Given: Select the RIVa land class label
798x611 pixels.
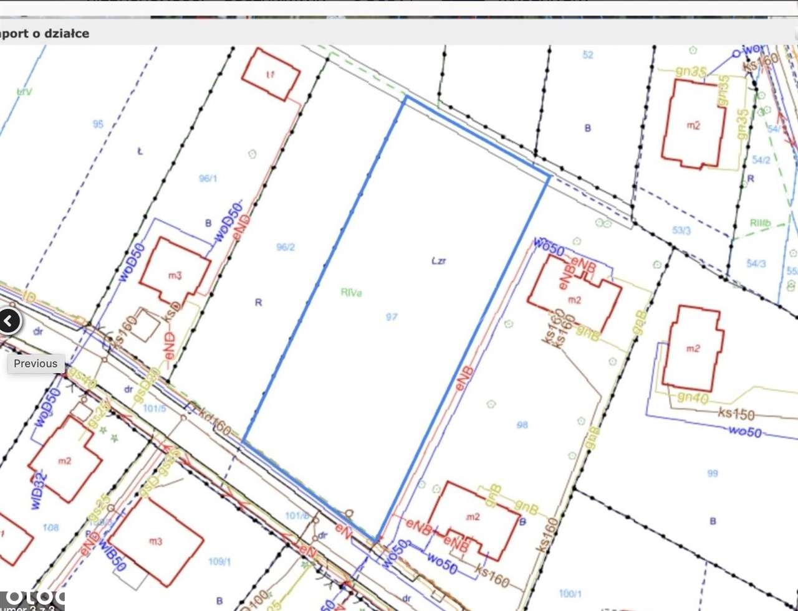Looking at the screenshot, I should (352, 292).
